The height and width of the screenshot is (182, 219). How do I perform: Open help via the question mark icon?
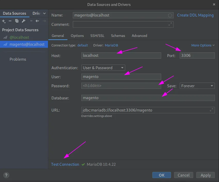coord(6,175)
